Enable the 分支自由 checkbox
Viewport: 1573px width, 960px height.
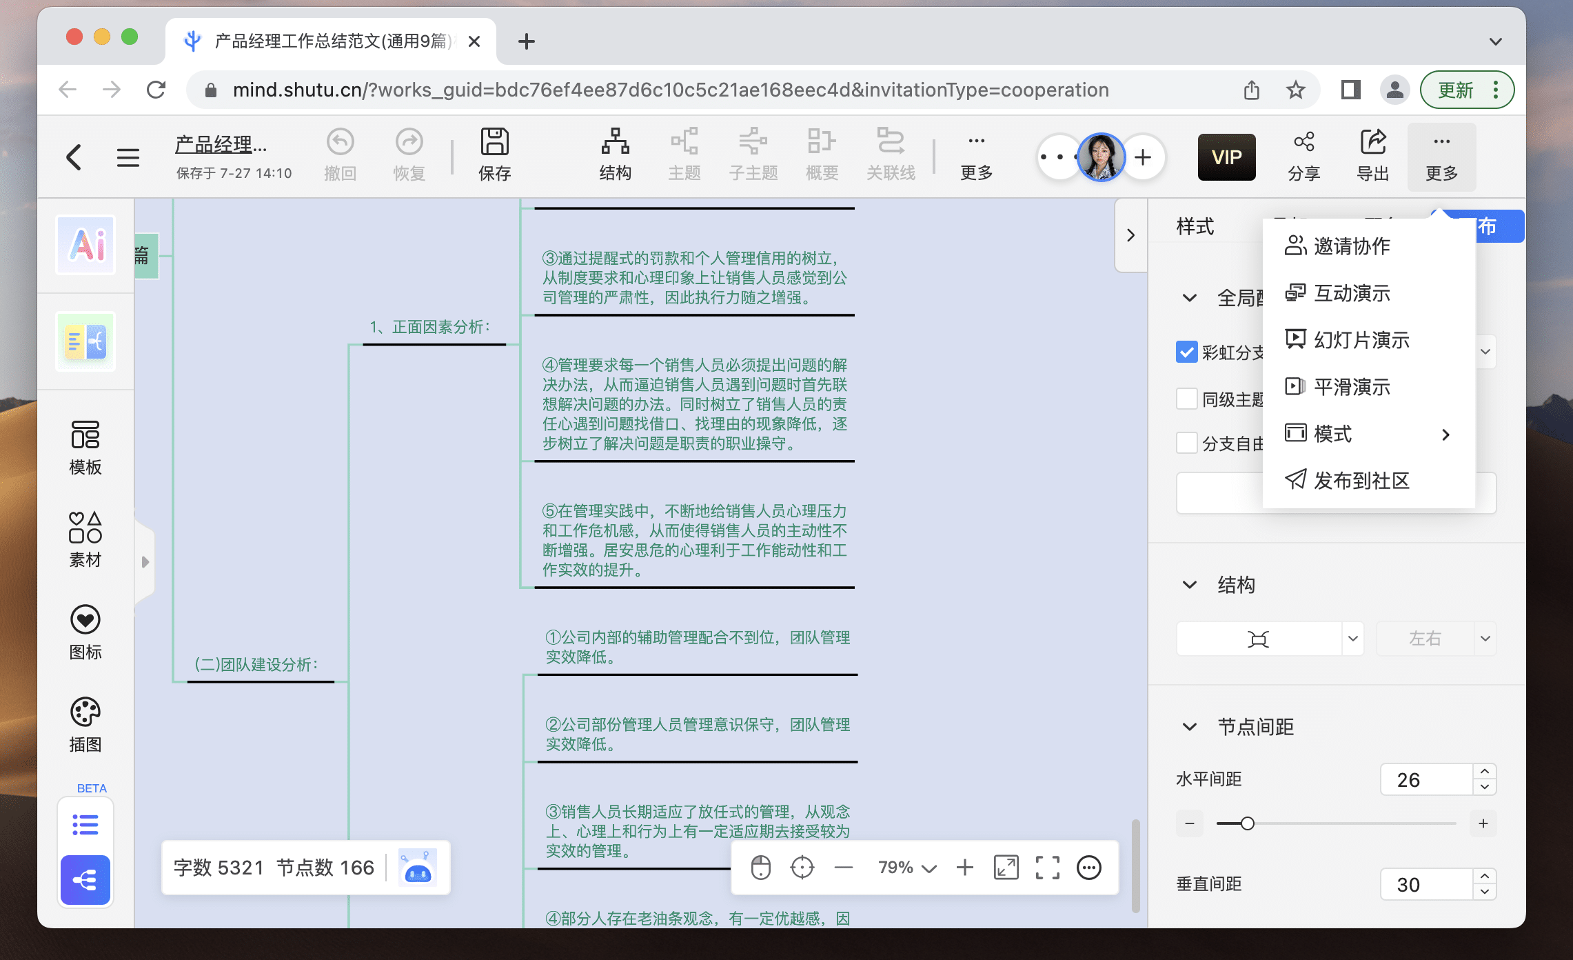click(1186, 443)
